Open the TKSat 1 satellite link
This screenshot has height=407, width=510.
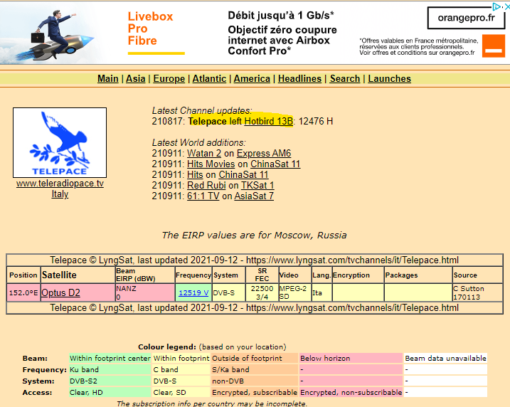(x=257, y=186)
